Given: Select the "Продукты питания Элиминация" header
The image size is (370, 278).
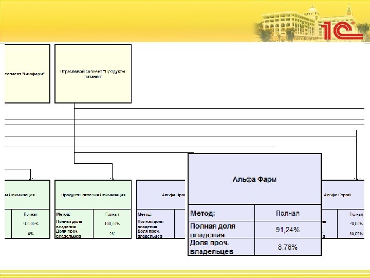Looking at the screenshot, I should pyautogui.click(x=93, y=195).
